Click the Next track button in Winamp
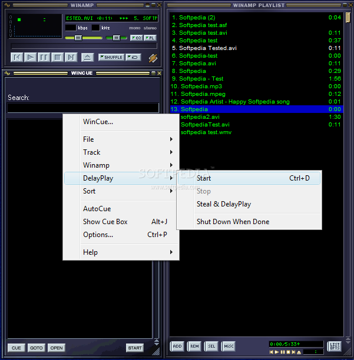 pyautogui.click(x=71, y=57)
